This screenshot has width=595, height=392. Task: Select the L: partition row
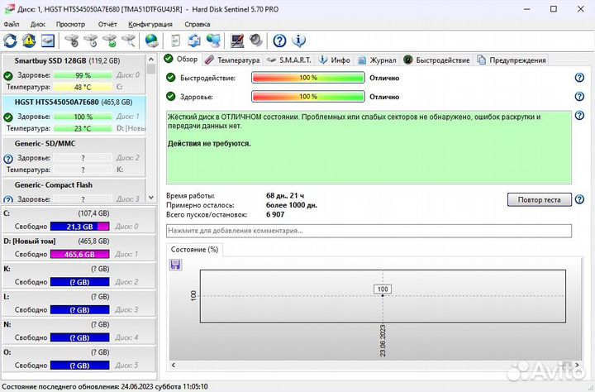coord(79,304)
